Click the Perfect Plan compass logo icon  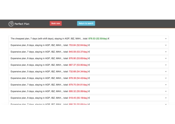tap(11, 24)
